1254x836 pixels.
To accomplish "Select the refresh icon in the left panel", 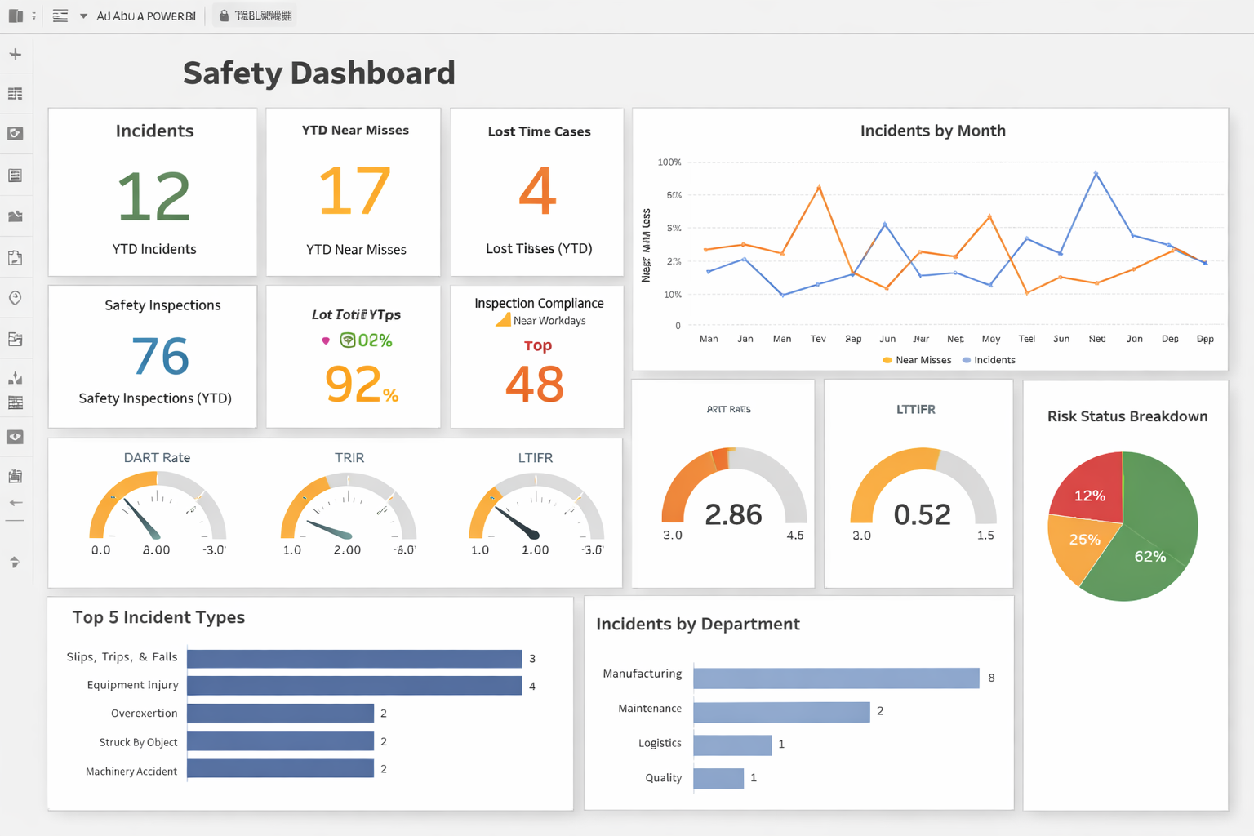I will click(x=15, y=133).
